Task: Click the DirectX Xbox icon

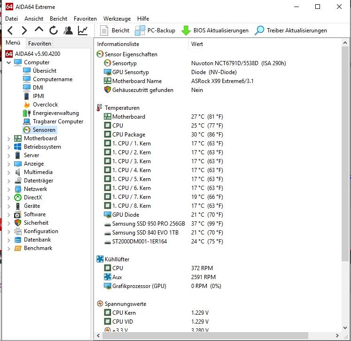Action: pyautogui.click(x=18, y=197)
